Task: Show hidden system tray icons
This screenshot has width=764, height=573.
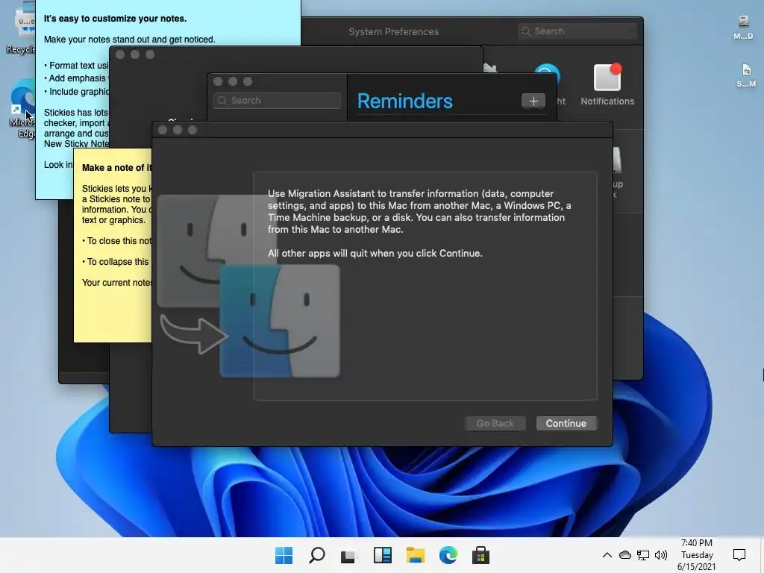Action: [x=607, y=555]
